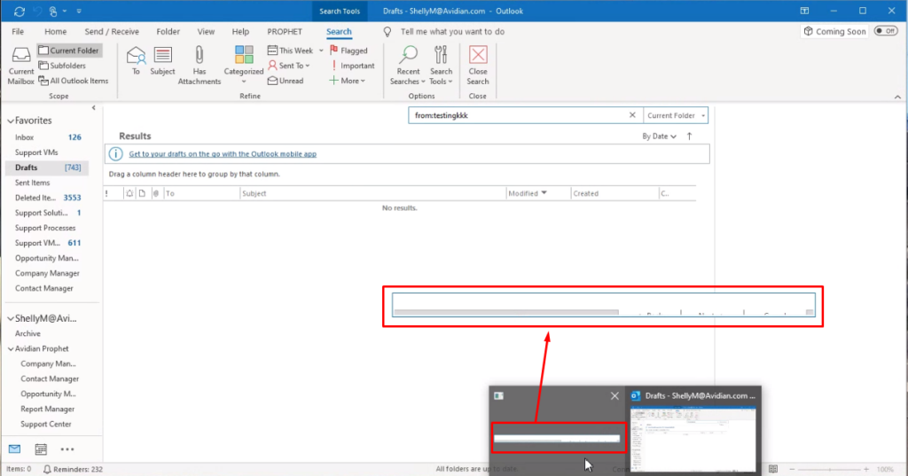Open ribbon display options icon
The height and width of the screenshot is (476, 908).
pos(804,11)
